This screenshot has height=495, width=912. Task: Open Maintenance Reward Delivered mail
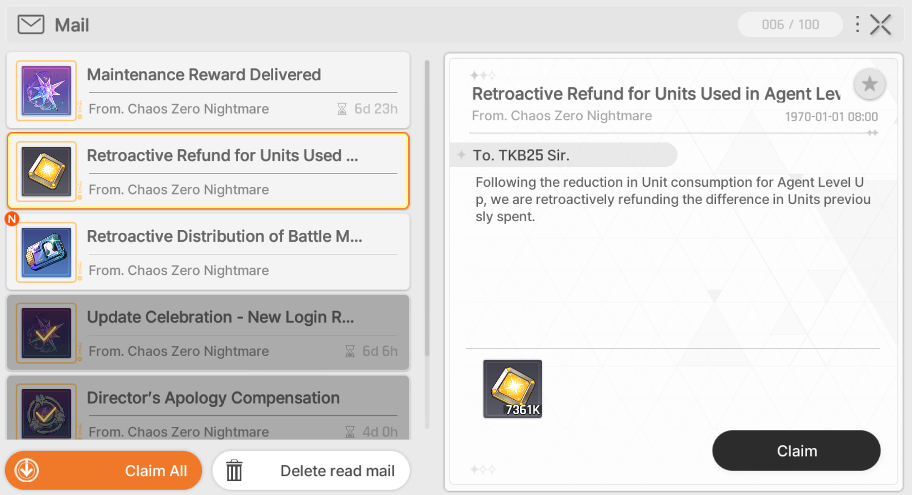(x=208, y=90)
